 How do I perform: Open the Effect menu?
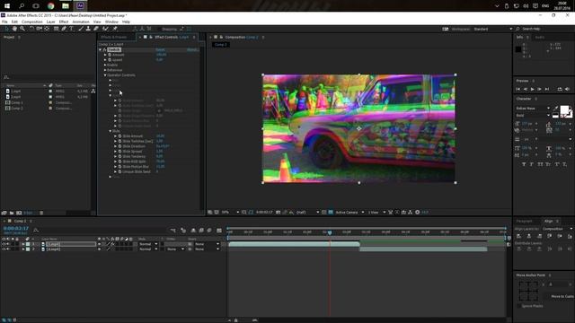pyautogui.click(x=64, y=22)
